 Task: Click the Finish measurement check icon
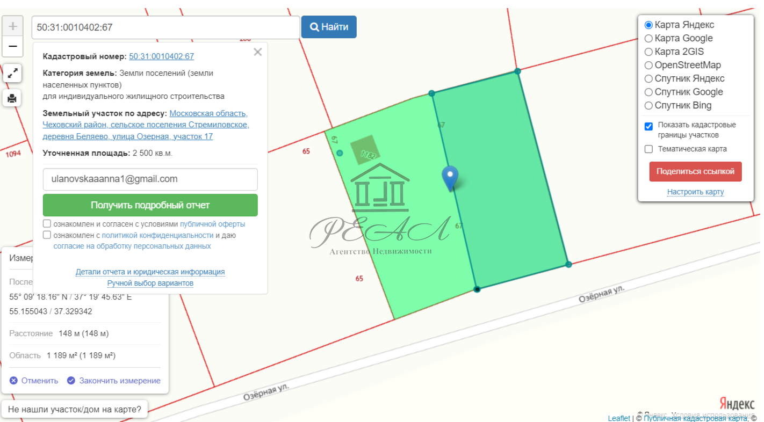point(71,381)
